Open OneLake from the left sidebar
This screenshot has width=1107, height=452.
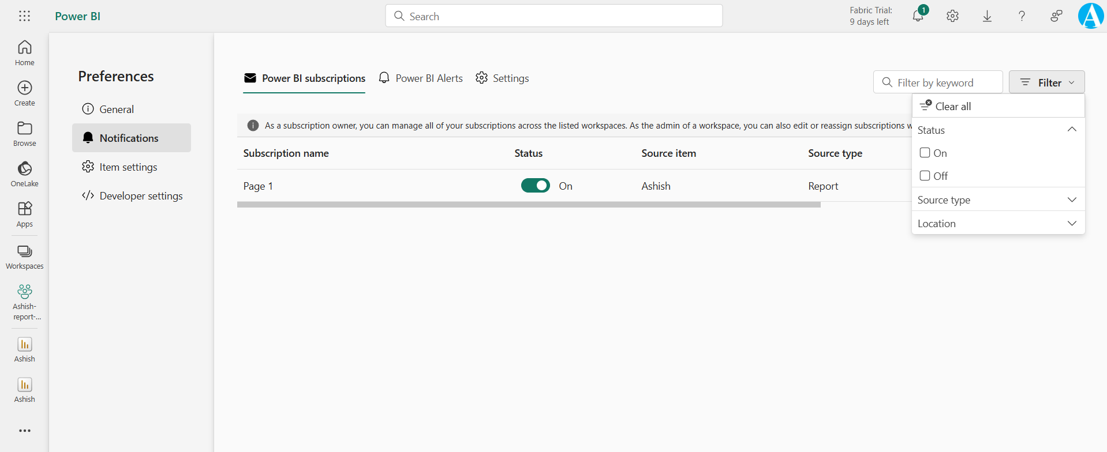click(x=24, y=174)
